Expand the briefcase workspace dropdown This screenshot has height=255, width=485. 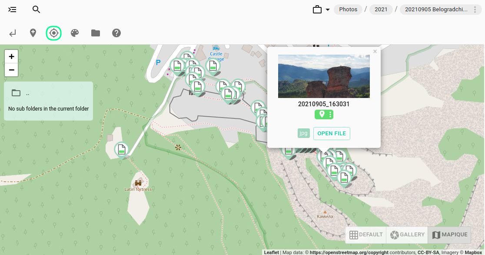[x=321, y=10]
